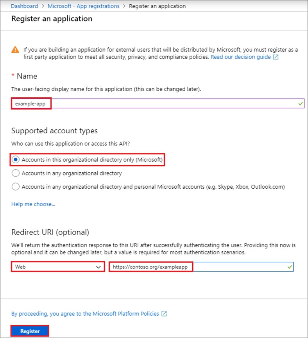
Task: Open the Web redirect type dropdown
Action: coord(58,267)
